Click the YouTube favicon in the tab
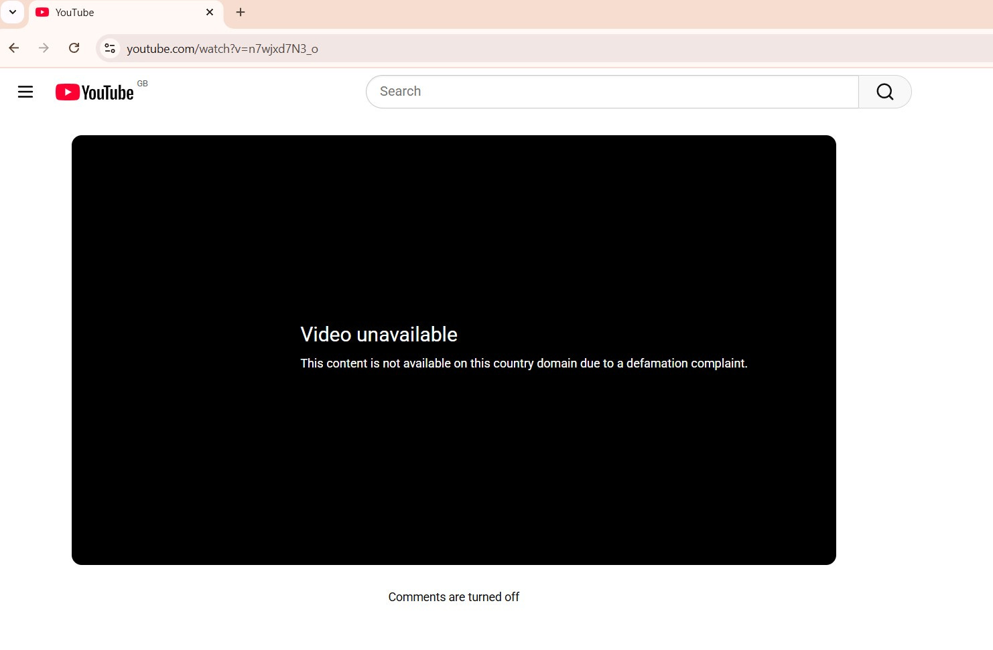 click(x=42, y=12)
